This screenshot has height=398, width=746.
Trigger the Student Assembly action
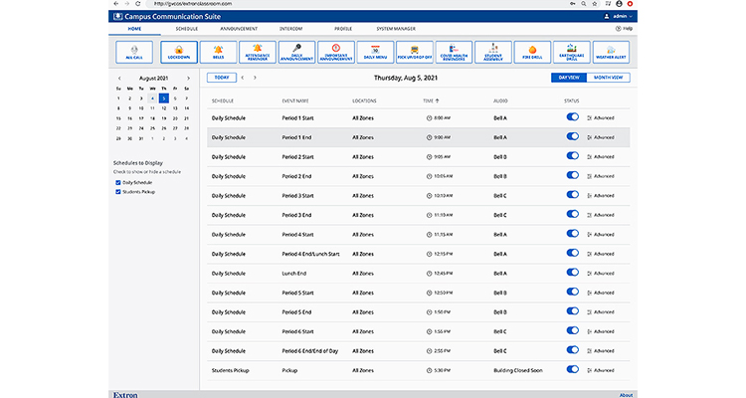pos(493,52)
